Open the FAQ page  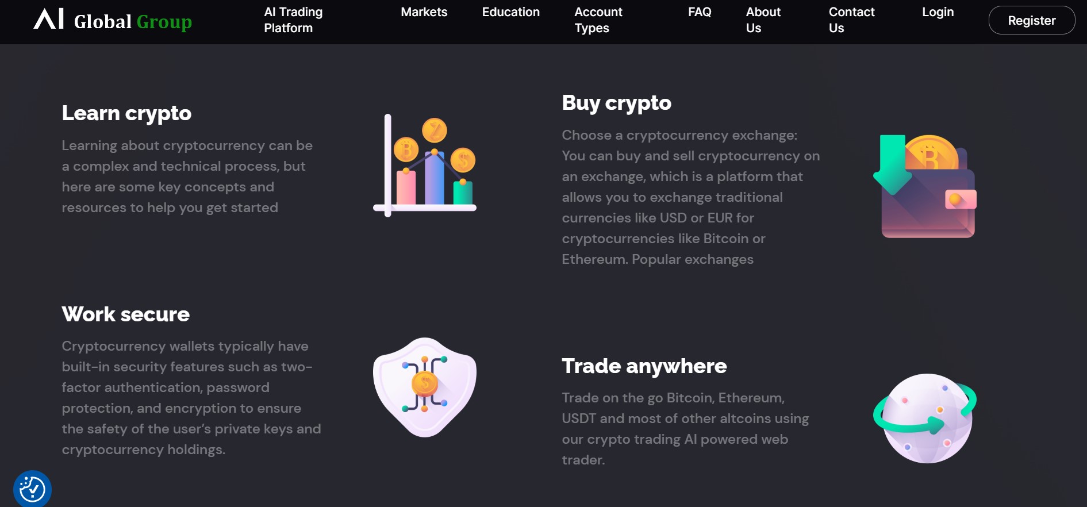coord(700,12)
